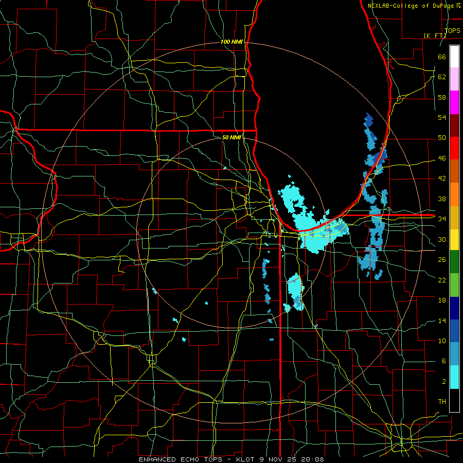Click the legend value '2'
This screenshot has height=463, width=463.
point(444,382)
